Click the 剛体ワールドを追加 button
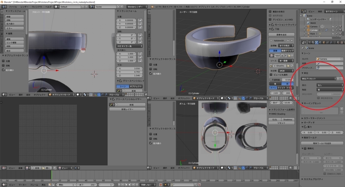Image resolution: width=345 pixels, height=187 pixels. [322, 143]
